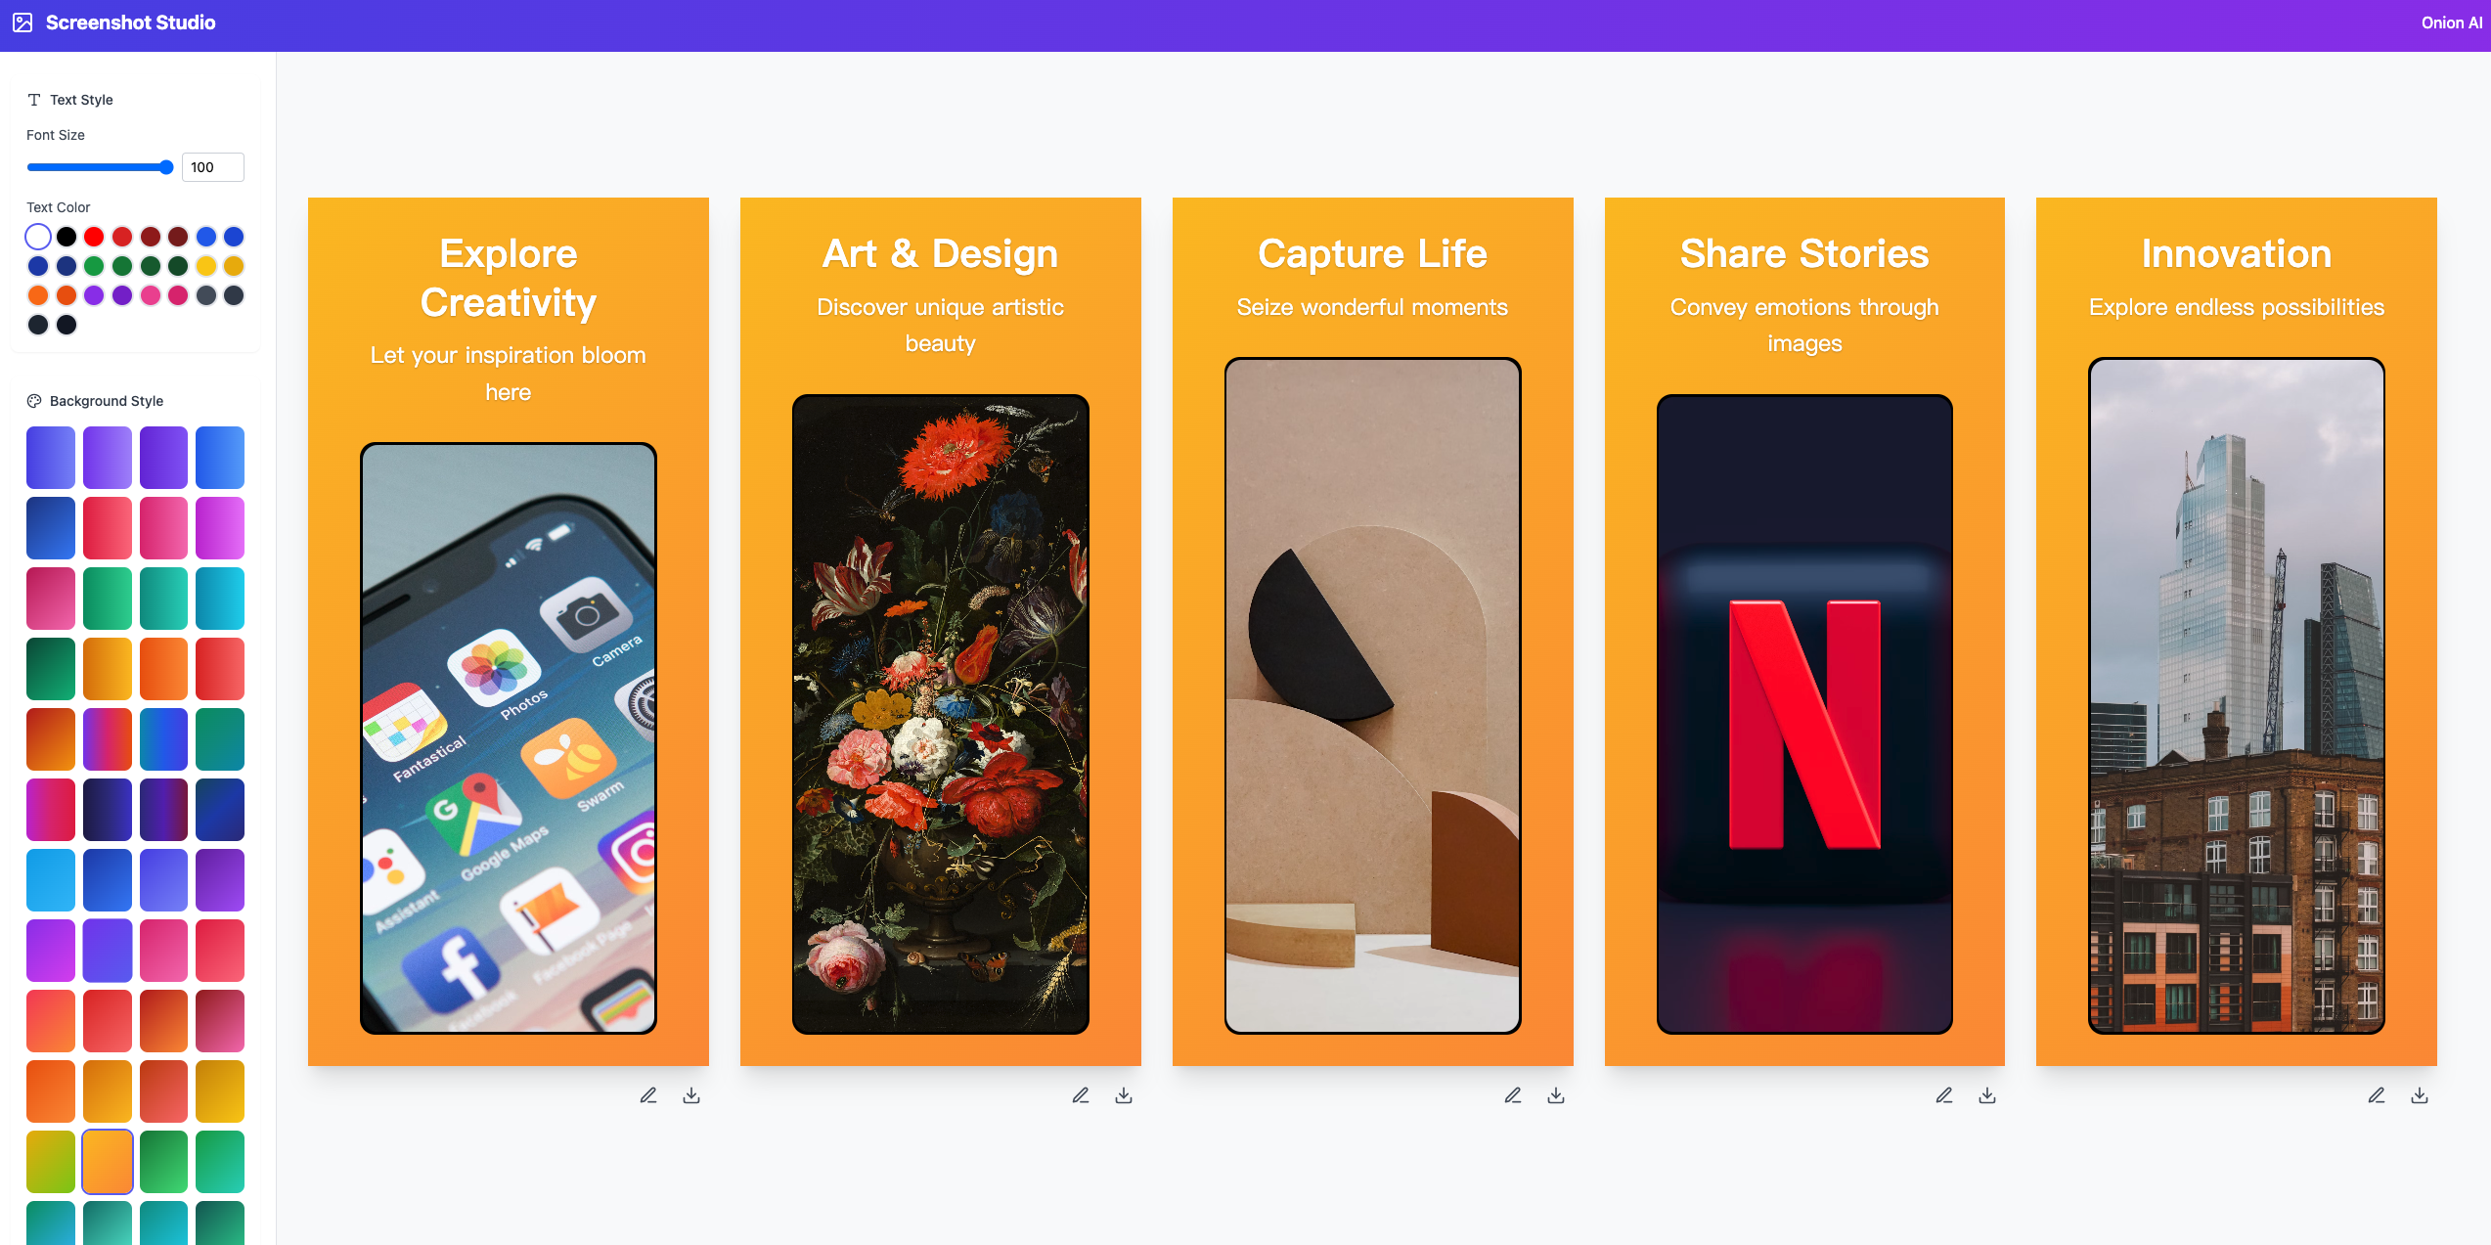This screenshot has height=1245, width=2491.
Task: Click the Font Size slider handle
Action: click(x=166, y=167)
